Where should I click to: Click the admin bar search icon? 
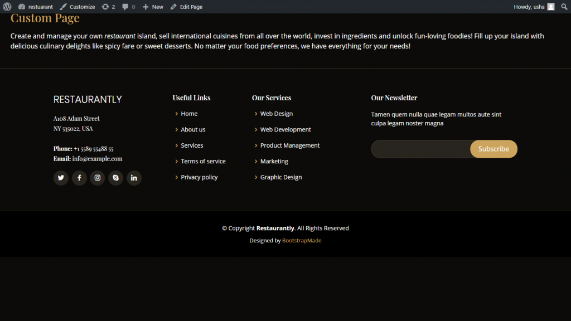[564, 7]
